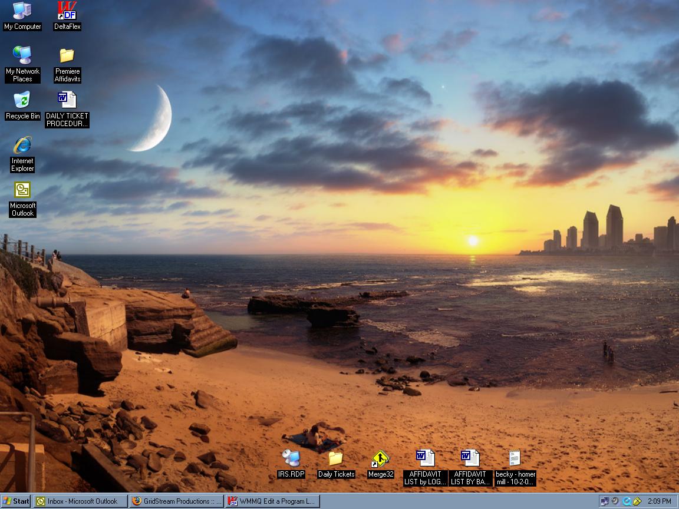Click the Microsoft Outlook desktop icon
This screenshot has width=679, height=509.
(22, 190)
